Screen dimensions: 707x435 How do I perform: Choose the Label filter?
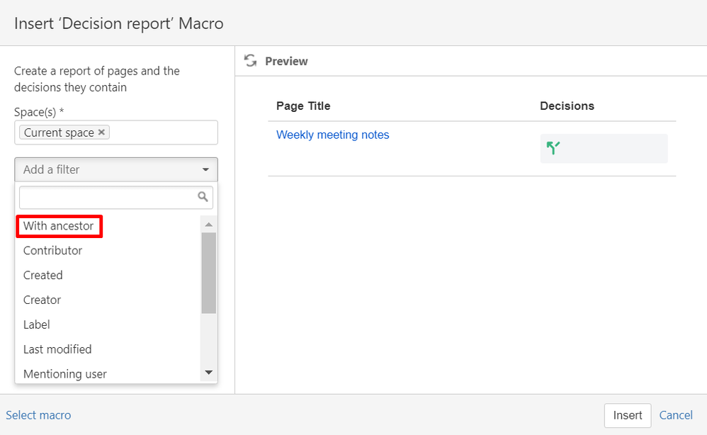(x=37, y=325)
